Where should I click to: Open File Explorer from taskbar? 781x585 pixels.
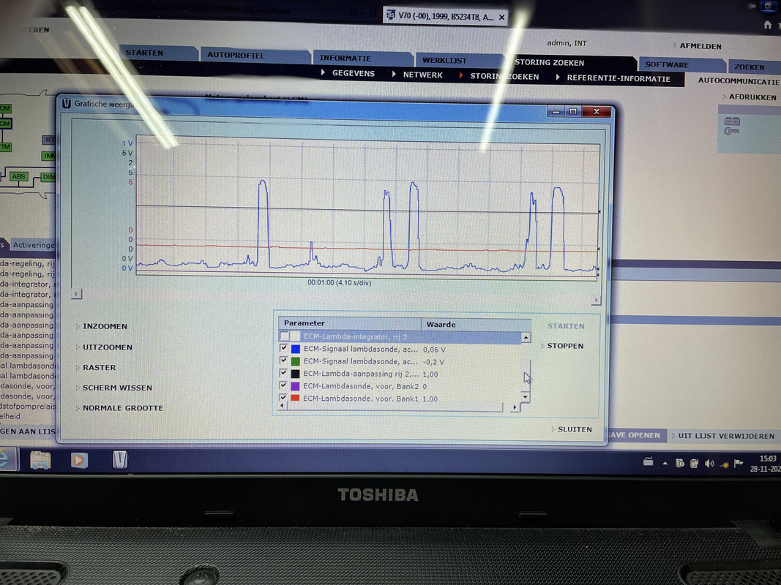coord(40,460)
